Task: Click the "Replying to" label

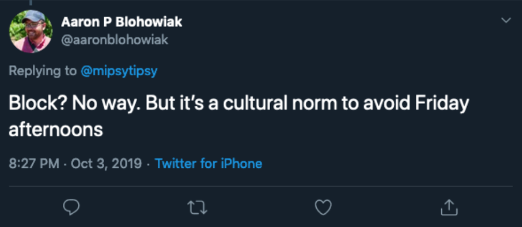Action: point(43,71)
